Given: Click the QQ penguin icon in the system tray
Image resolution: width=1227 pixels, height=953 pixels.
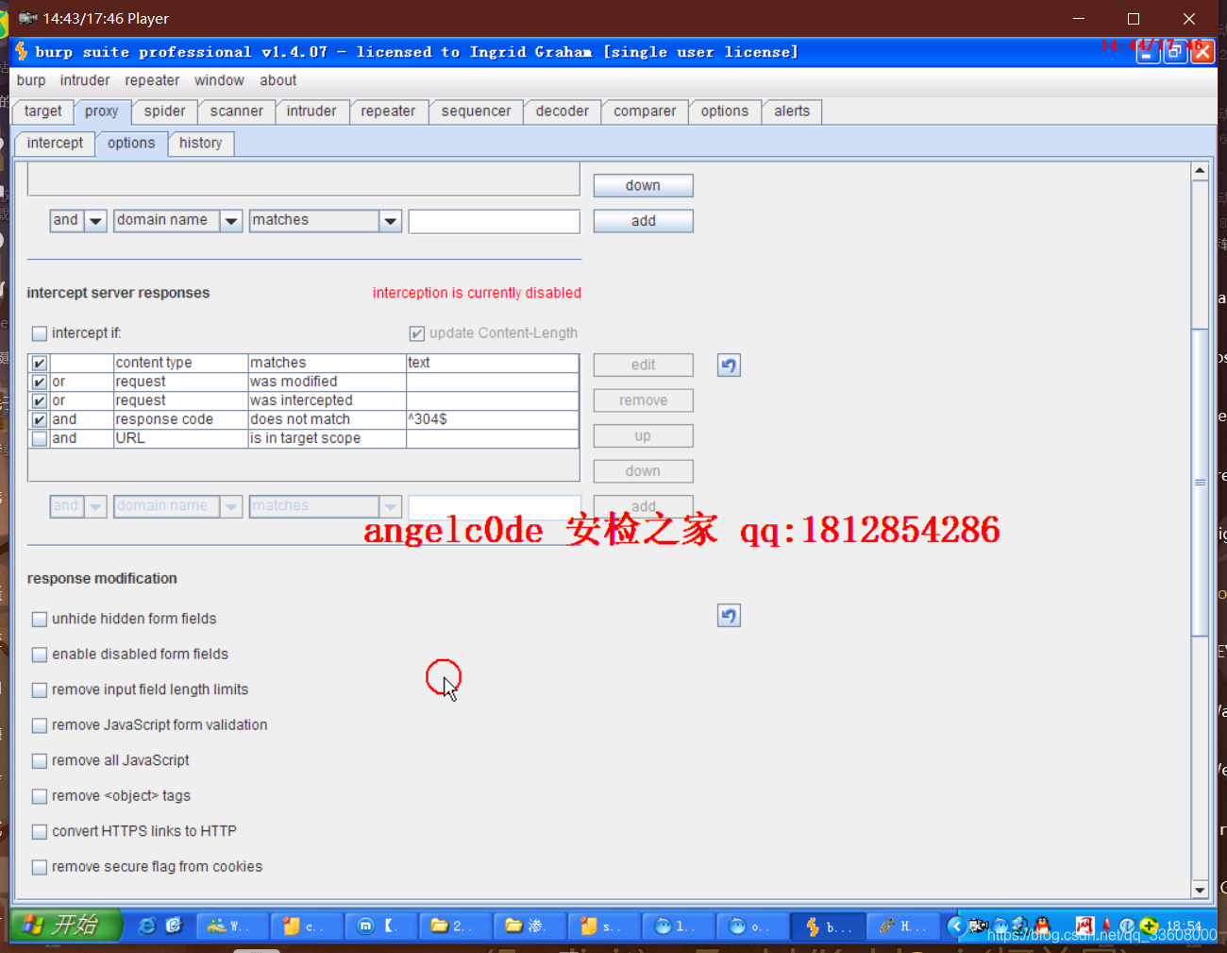Looking at the screenshot, I should pyautogui.click(x=1042, y=926).
